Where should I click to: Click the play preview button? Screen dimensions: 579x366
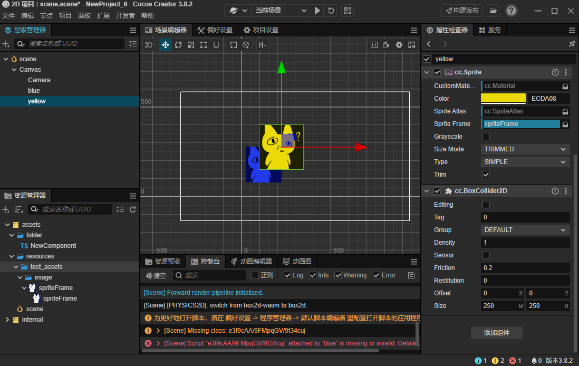(317, 11)
